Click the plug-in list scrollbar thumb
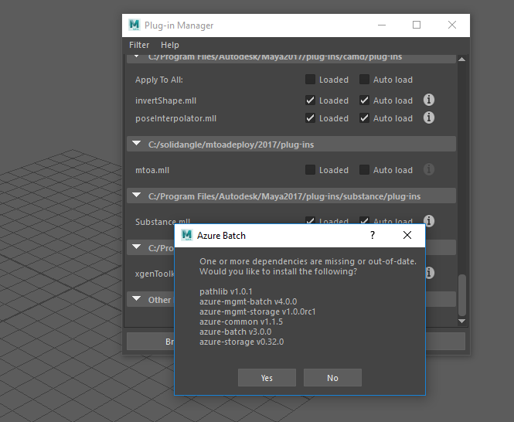 coord(462,294)
